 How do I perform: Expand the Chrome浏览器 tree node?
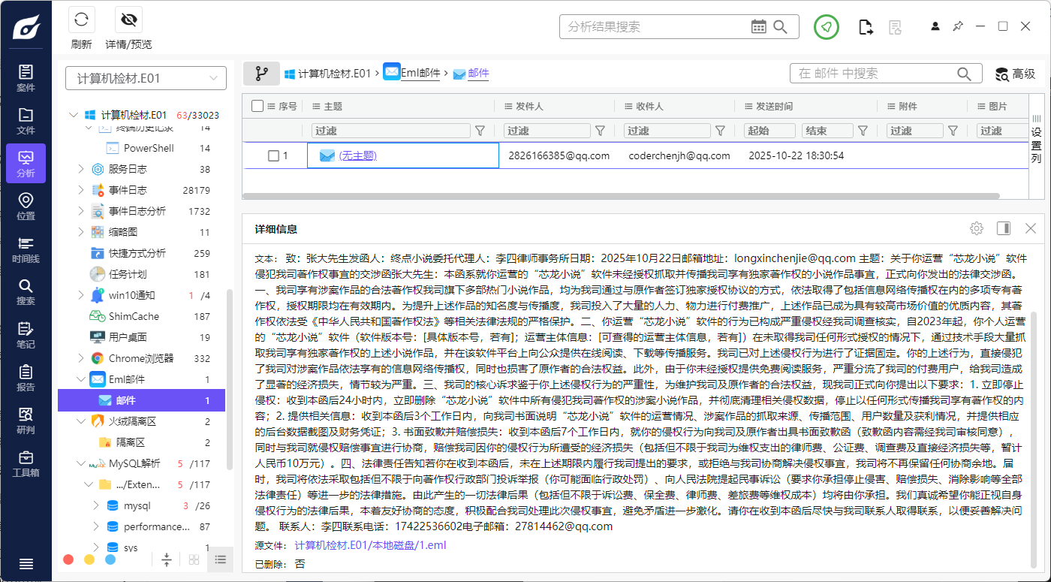81,358
